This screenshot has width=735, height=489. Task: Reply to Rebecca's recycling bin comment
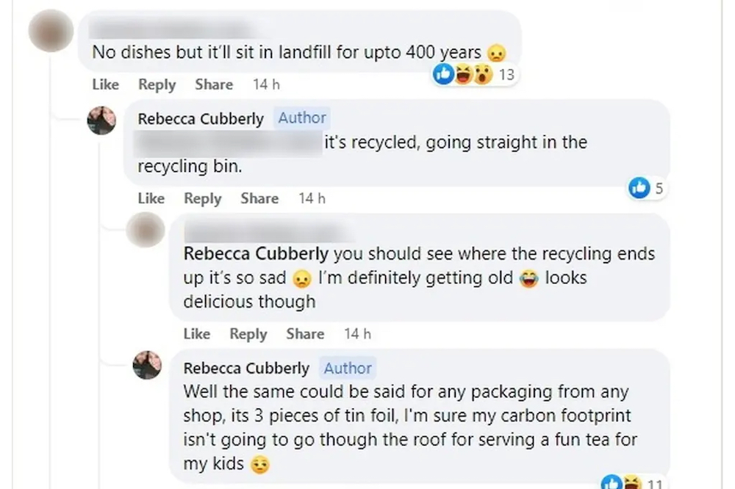pyautogui.click(x=202, y=198)
